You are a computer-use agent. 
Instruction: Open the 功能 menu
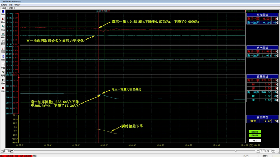(11, 5)
